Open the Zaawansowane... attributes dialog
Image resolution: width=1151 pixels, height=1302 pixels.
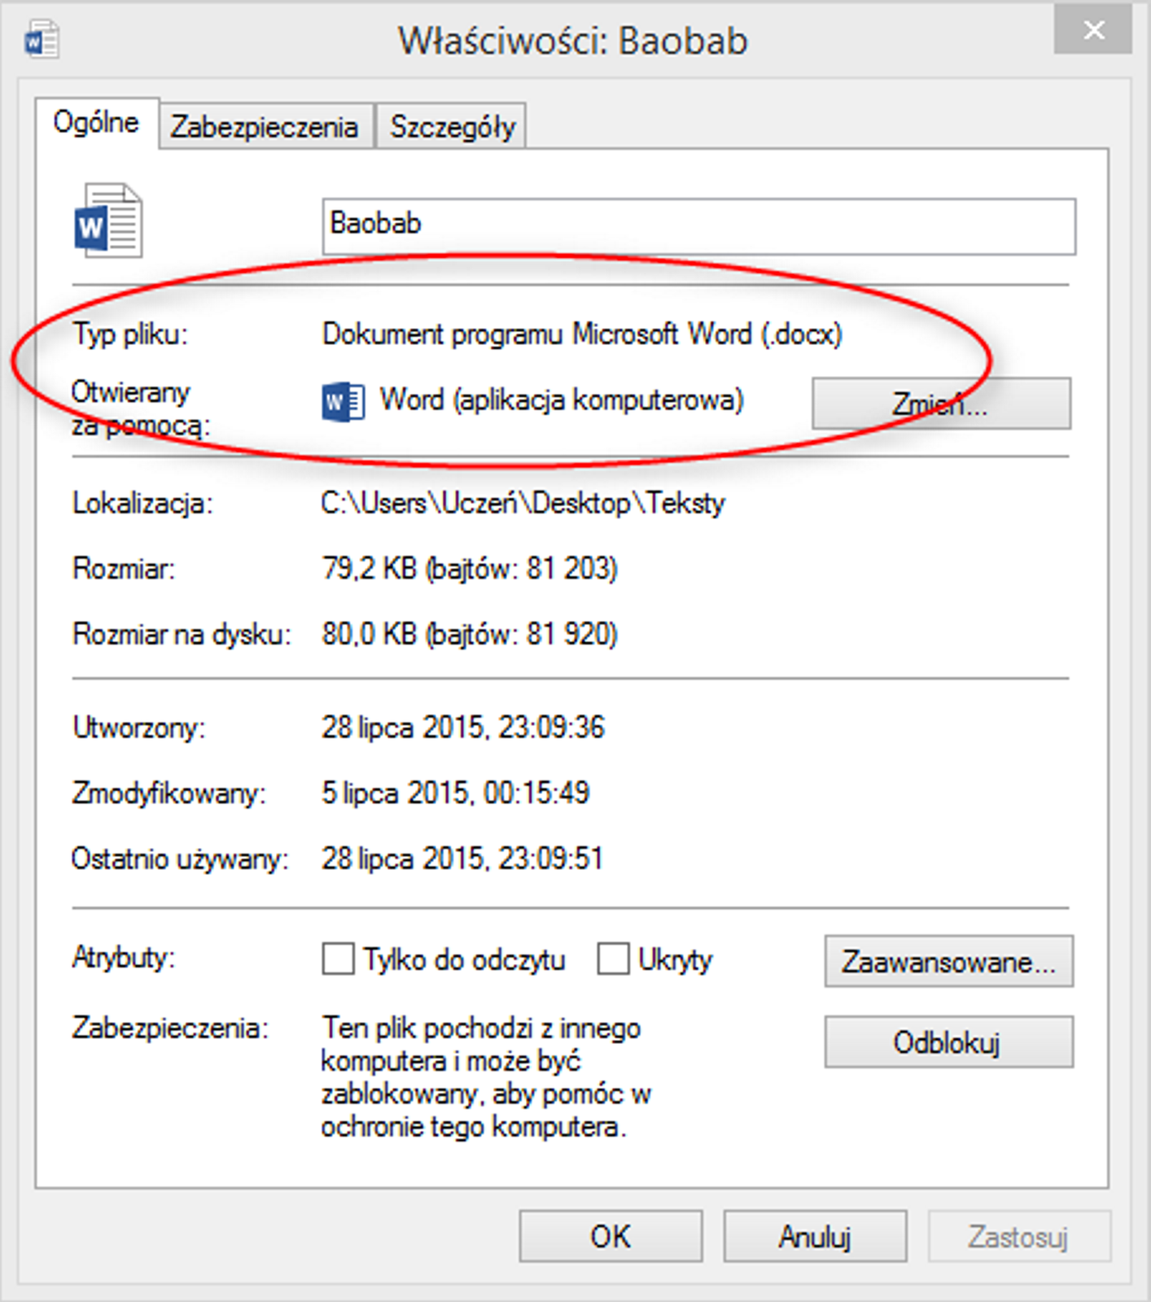[948, 962]
